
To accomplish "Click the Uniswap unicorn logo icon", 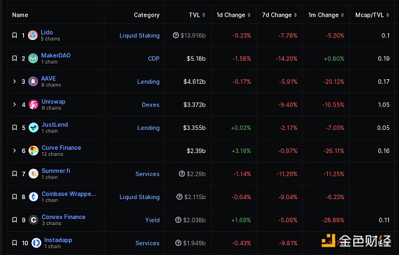I will click(33, 105).
